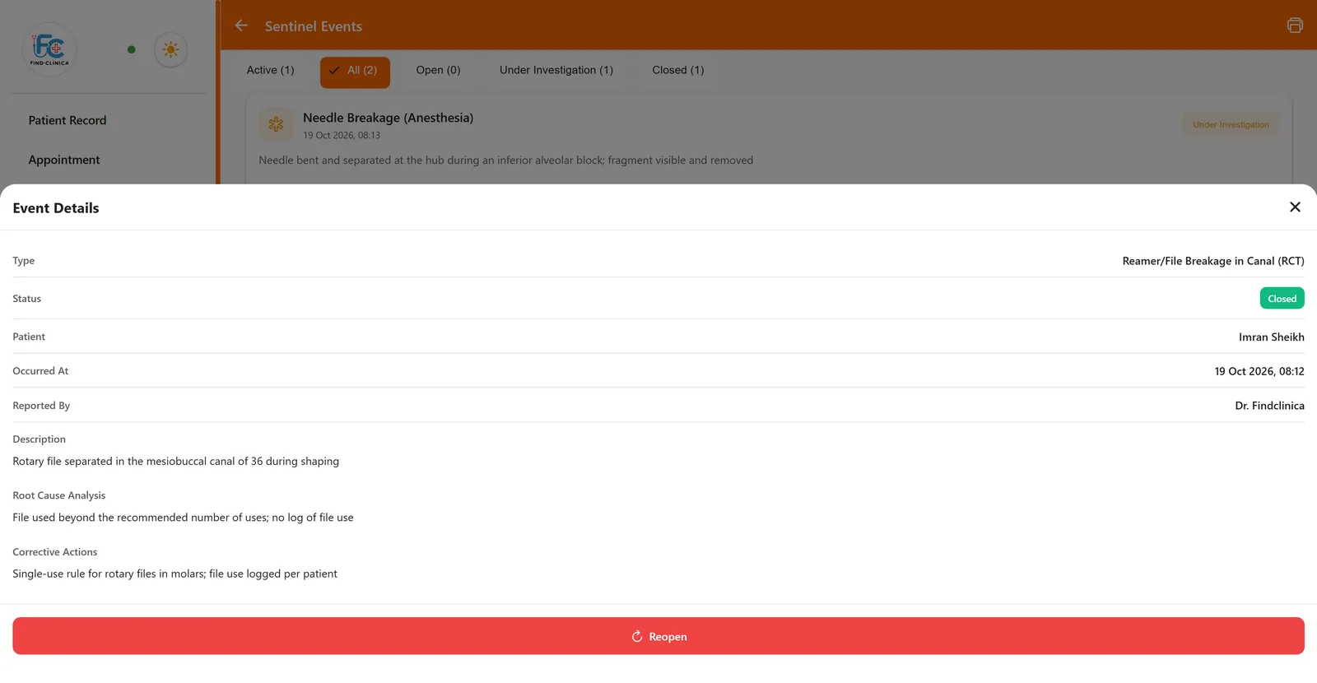Open Appointment in the sidebar
The width and height of the screenshot is (1317, 683).
coord(64,160)
